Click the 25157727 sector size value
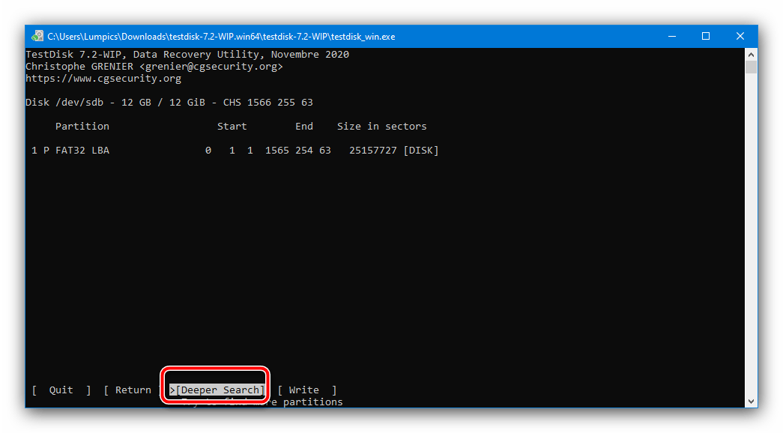The height and width of the screenshot is (433, 783). pyautogui.click(x=373, y=151)
